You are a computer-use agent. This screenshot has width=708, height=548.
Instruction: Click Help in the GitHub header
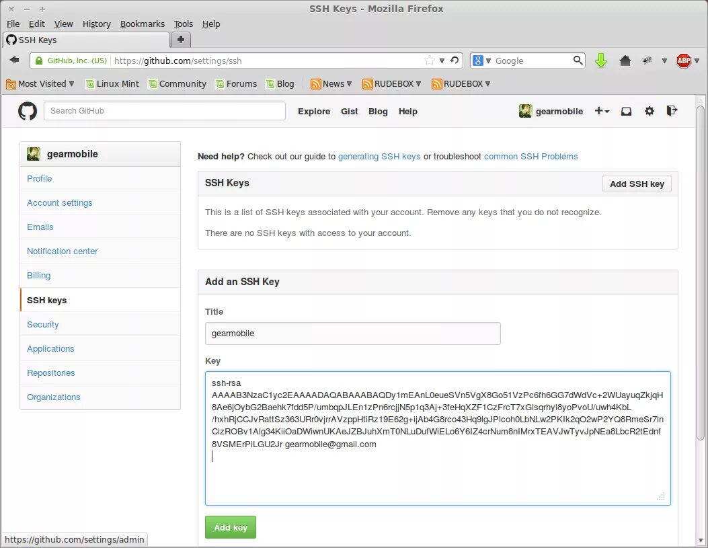(407, 111)
